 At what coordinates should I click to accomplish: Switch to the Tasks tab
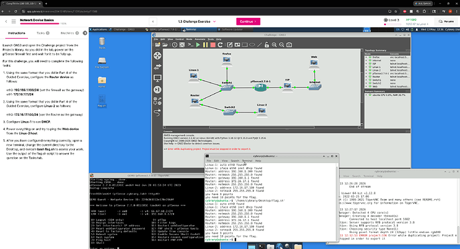pyautogui.click(x=43, y=33)
